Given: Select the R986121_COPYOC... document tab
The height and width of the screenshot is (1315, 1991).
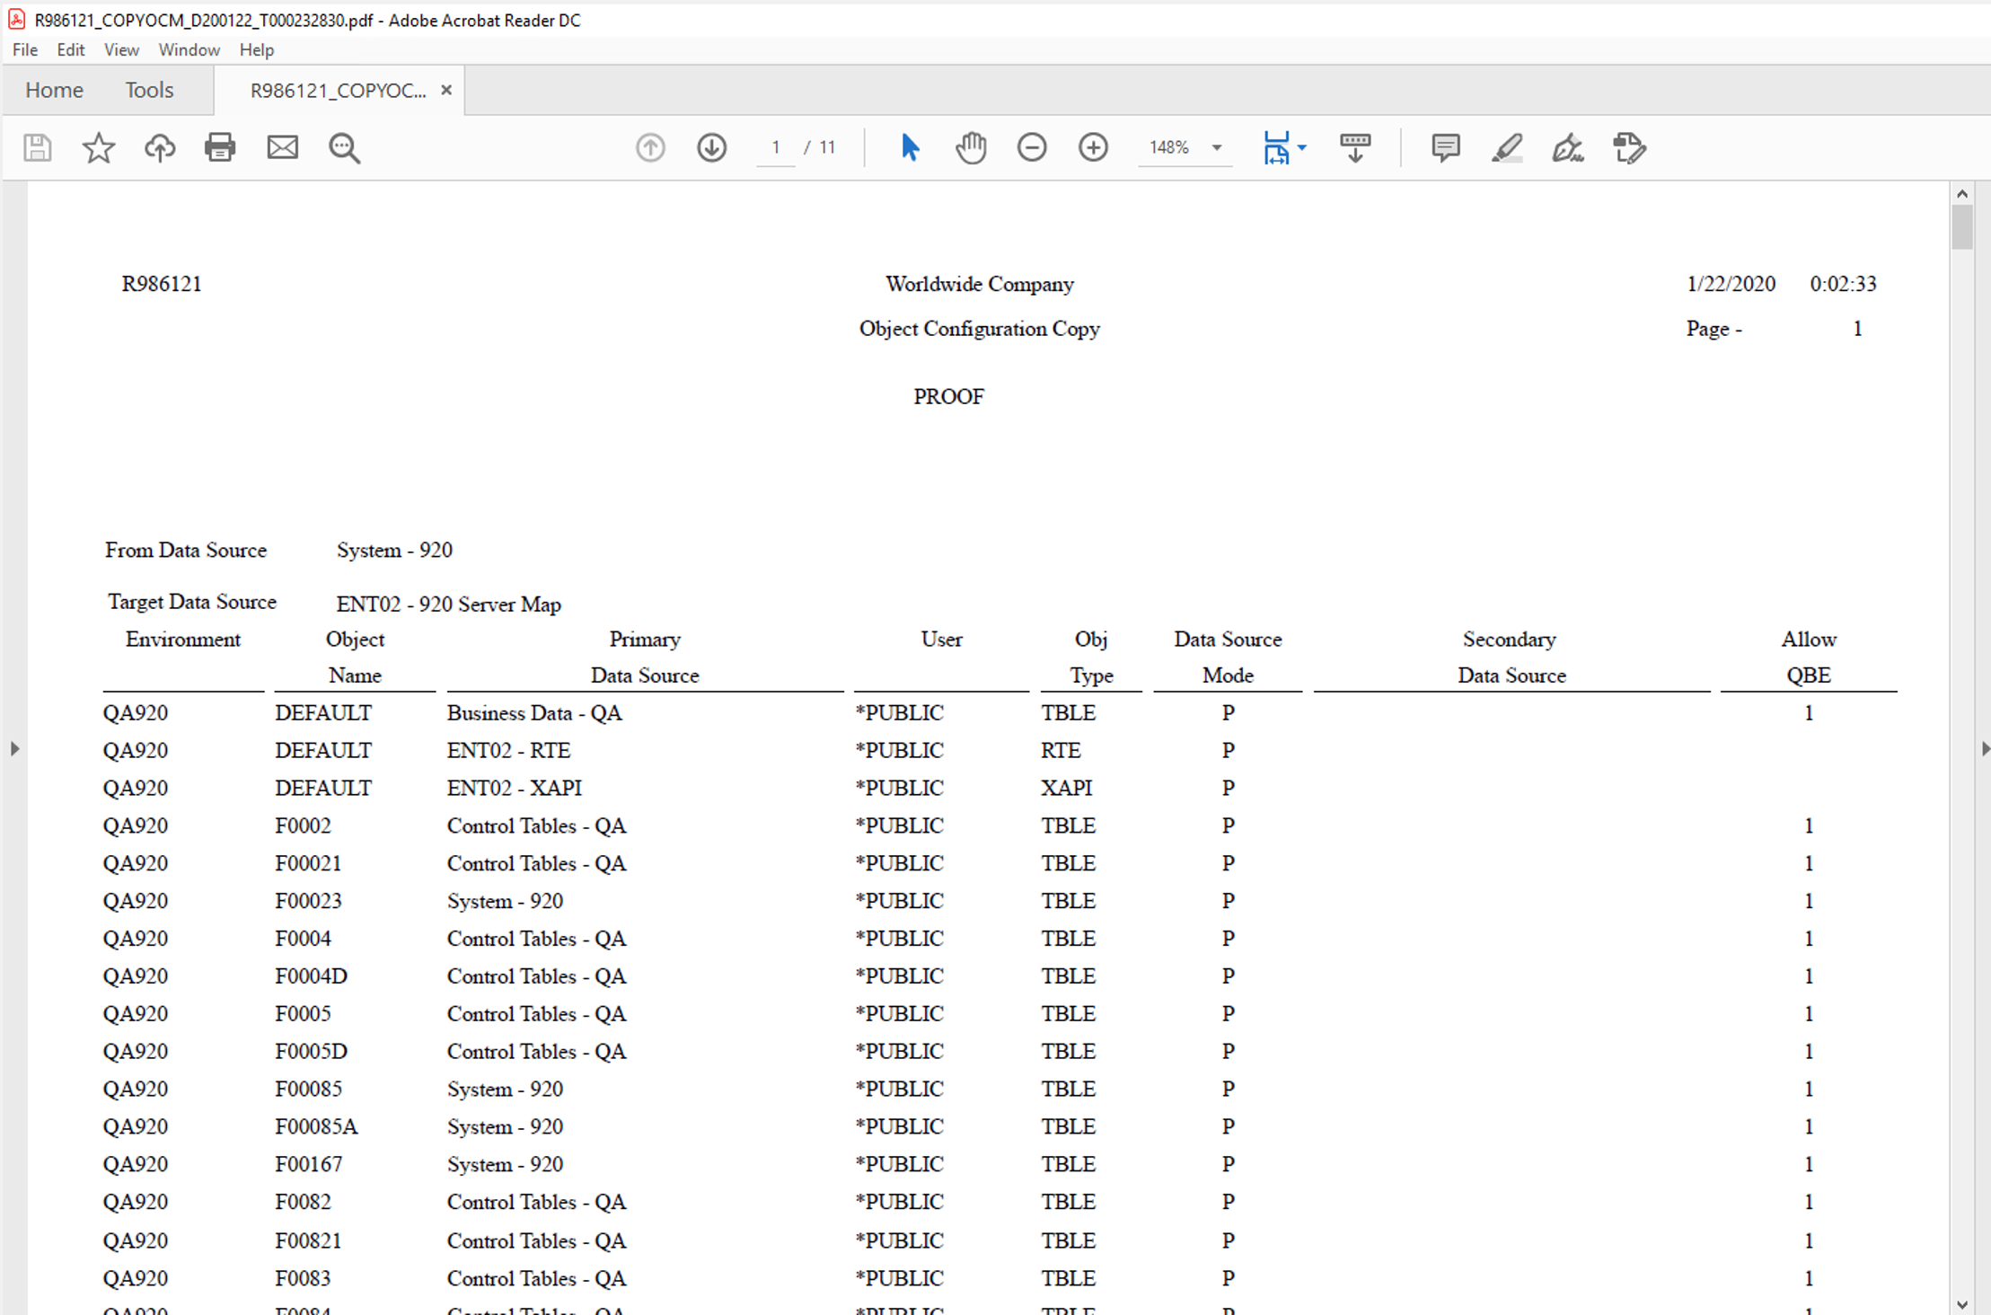Looking at the screenshot, I should coord(338,90).
